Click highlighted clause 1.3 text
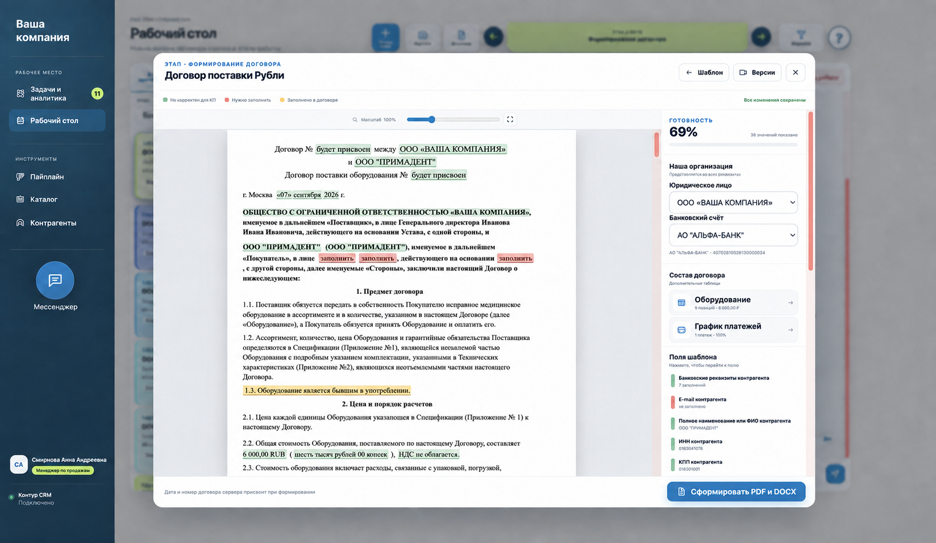This screenshot has width=936, height=543. click(327, 391)
